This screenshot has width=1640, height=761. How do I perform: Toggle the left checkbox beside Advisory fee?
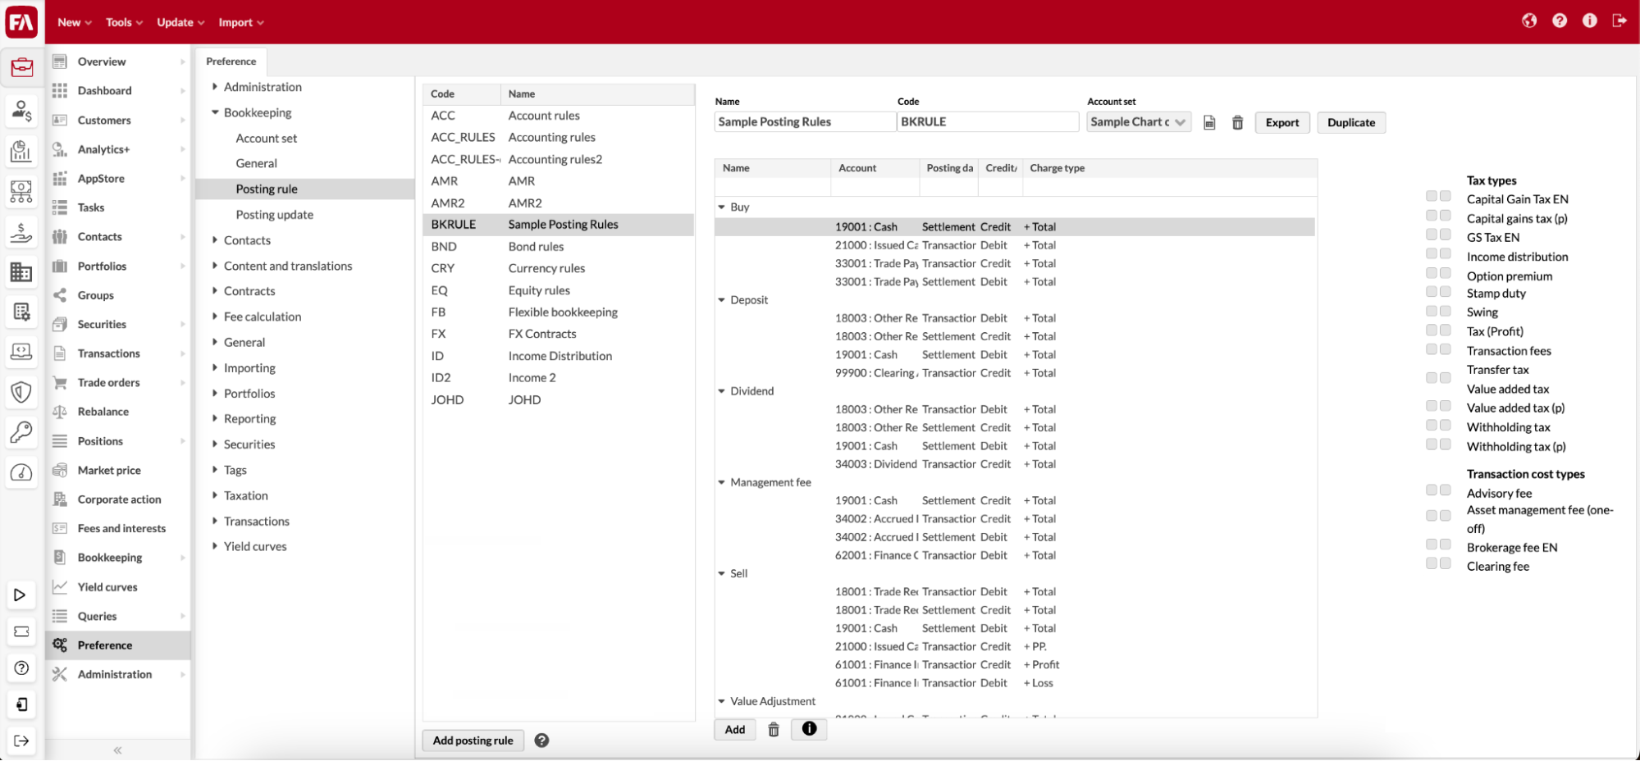[x=1432, y=490]
